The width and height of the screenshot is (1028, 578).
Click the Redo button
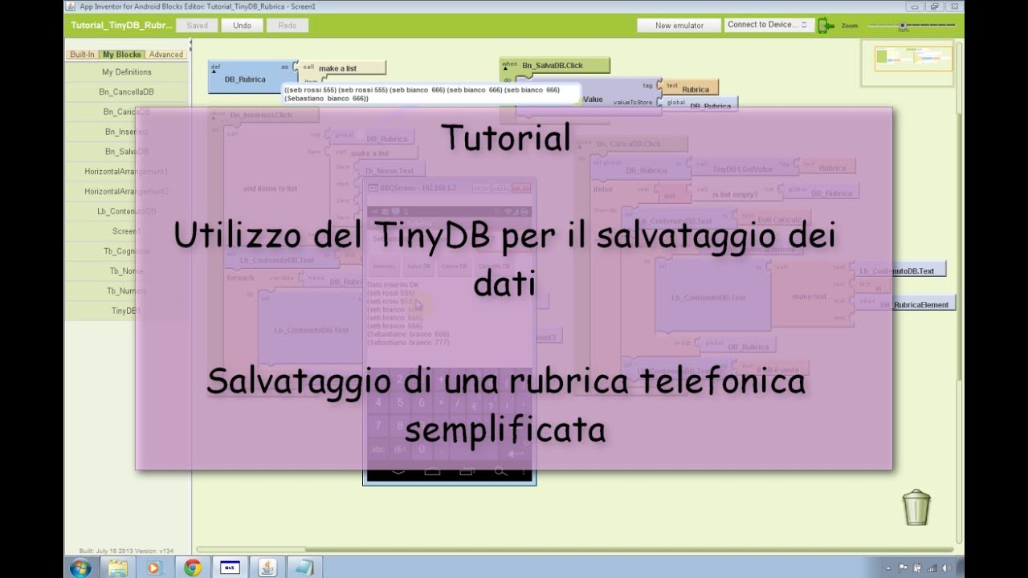288,26
